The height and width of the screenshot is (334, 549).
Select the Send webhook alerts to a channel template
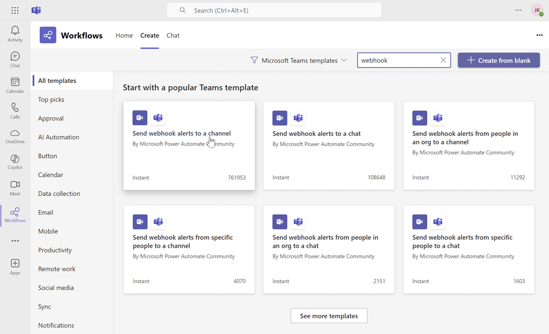click(x=189, y=145)
